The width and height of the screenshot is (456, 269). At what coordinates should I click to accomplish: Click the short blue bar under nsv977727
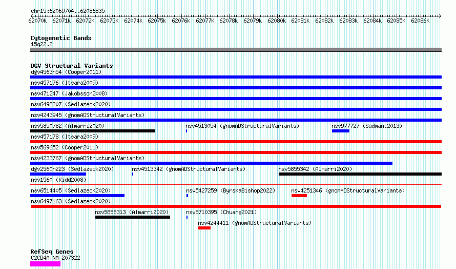tap(341, 131)
